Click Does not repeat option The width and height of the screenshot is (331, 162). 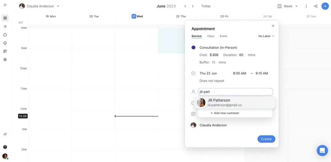point(212,81)
